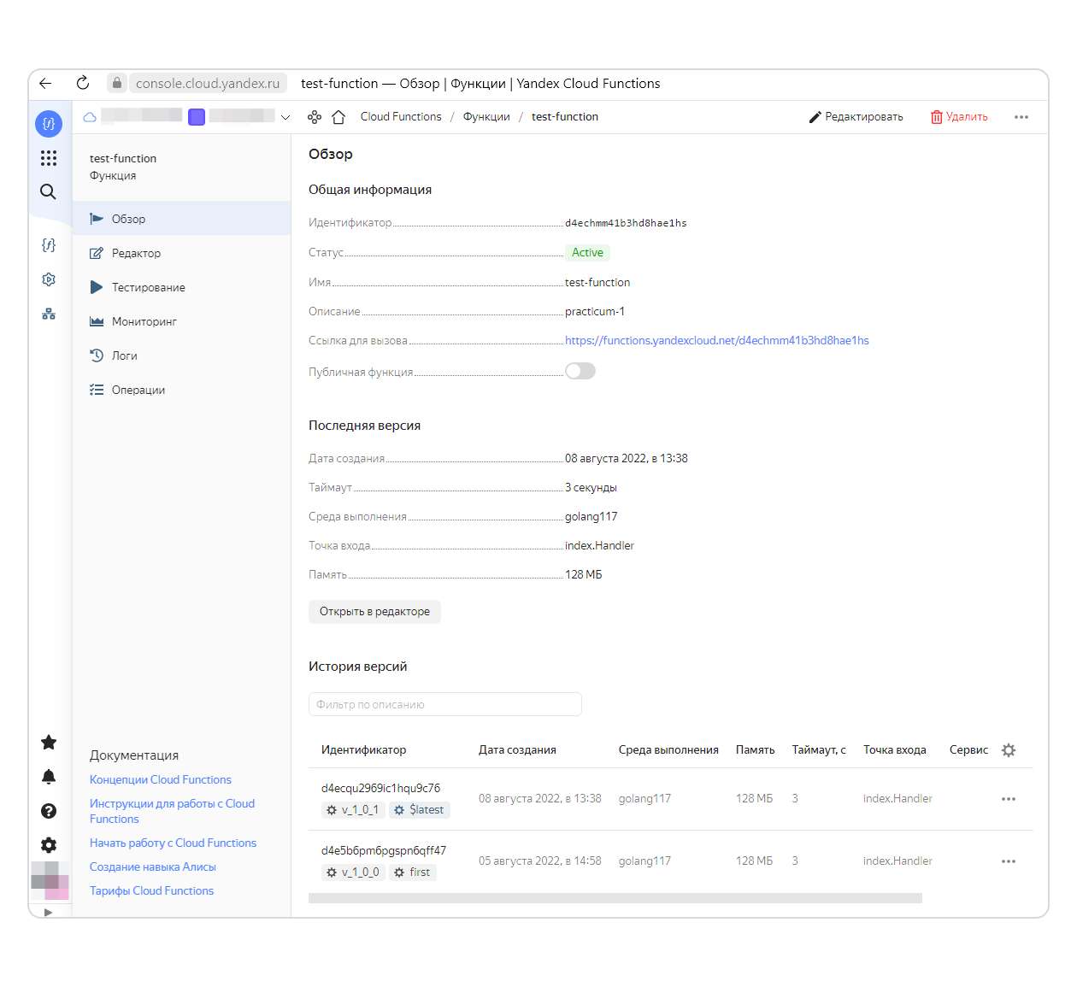Click version ID d4ecqu2969ic1hqu9c76

click(x=381, y=789)
